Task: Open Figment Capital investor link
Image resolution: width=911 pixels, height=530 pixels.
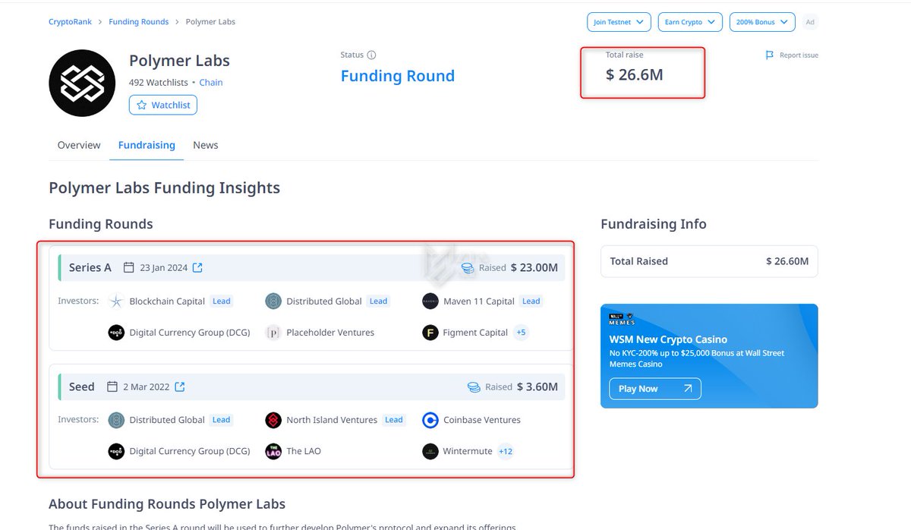Action: coord(476,333)
